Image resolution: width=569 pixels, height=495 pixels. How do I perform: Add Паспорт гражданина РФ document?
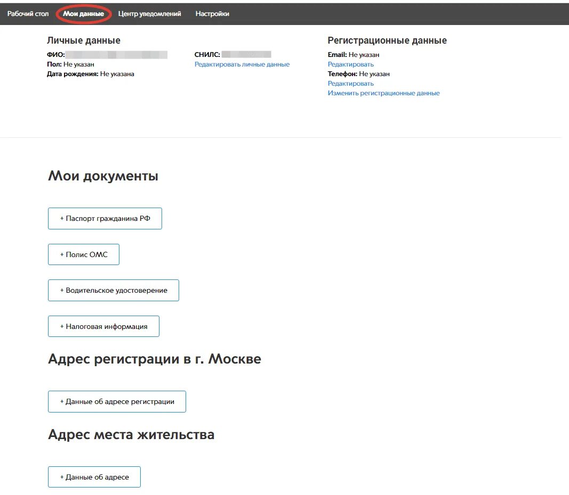click(x=105, y=218)
